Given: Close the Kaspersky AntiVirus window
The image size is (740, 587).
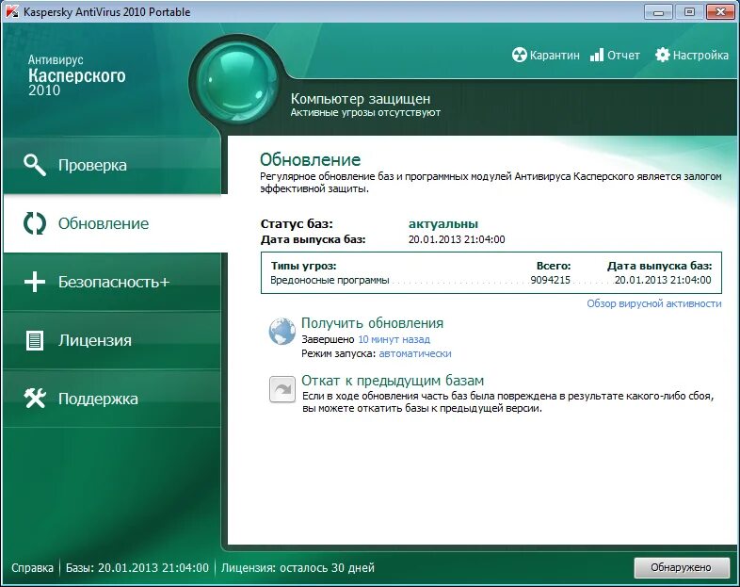Looking at the screenshot, I should 720,12.
